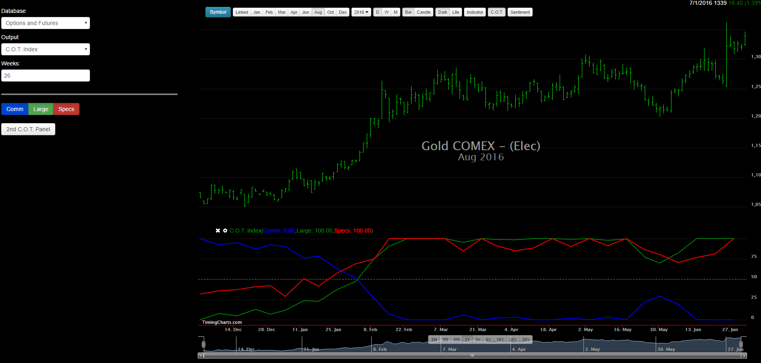Image resolution: width=761 pixels, height=363 pixels.
Task: Click the C.O.T. toolbar button
Action: pyautogui.click(x=497, y=12)
